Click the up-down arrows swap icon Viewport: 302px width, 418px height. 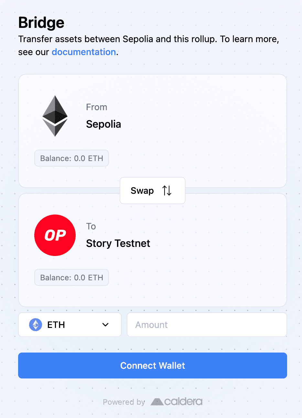[x=167, y=191]
